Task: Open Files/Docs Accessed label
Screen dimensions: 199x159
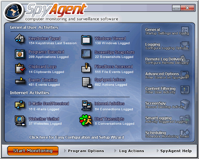Action: [x=114, y=67]
